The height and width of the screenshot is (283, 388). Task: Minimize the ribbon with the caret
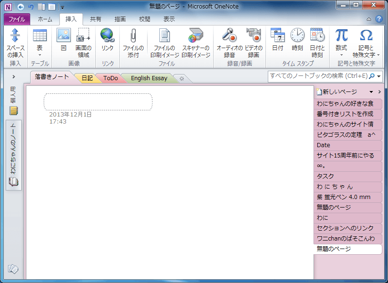369,19
